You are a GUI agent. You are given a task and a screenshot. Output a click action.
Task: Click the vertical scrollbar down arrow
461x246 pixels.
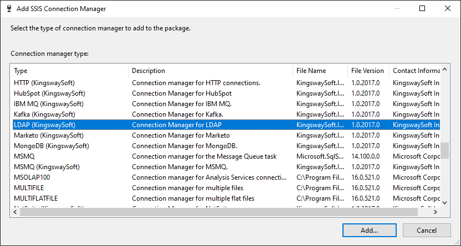click(444, 203)
